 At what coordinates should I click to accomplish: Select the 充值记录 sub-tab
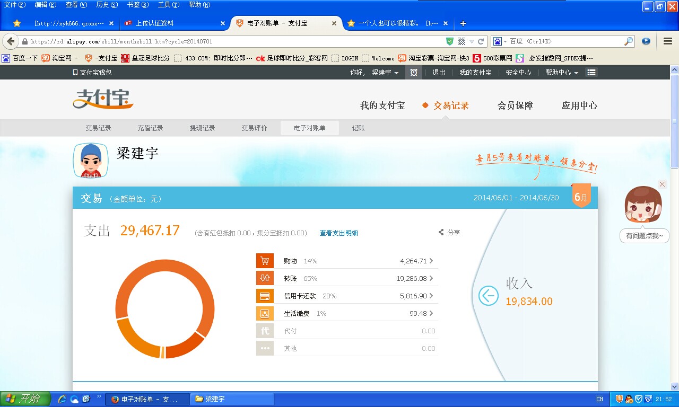[150, 128]
